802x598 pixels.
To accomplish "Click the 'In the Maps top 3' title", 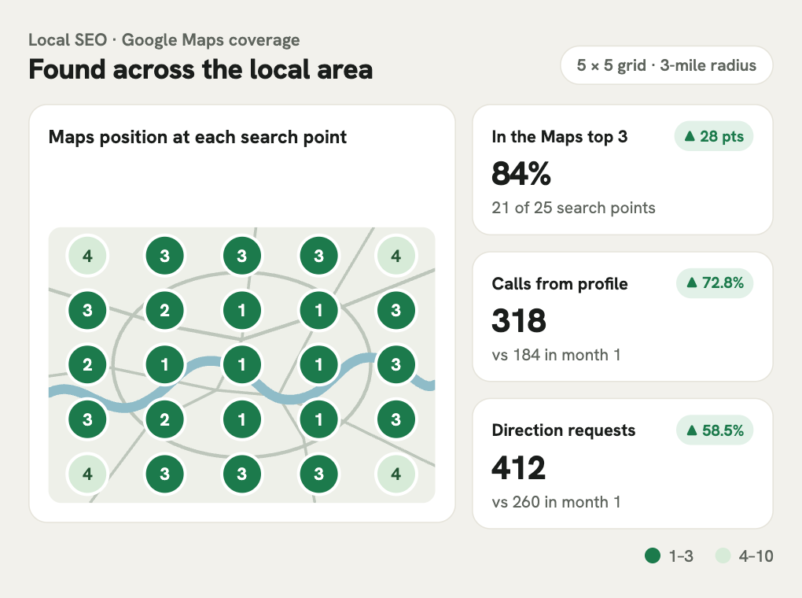I will coord(560,137).
